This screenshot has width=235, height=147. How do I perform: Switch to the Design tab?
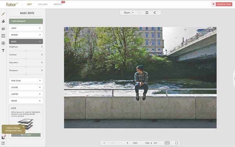58,4
